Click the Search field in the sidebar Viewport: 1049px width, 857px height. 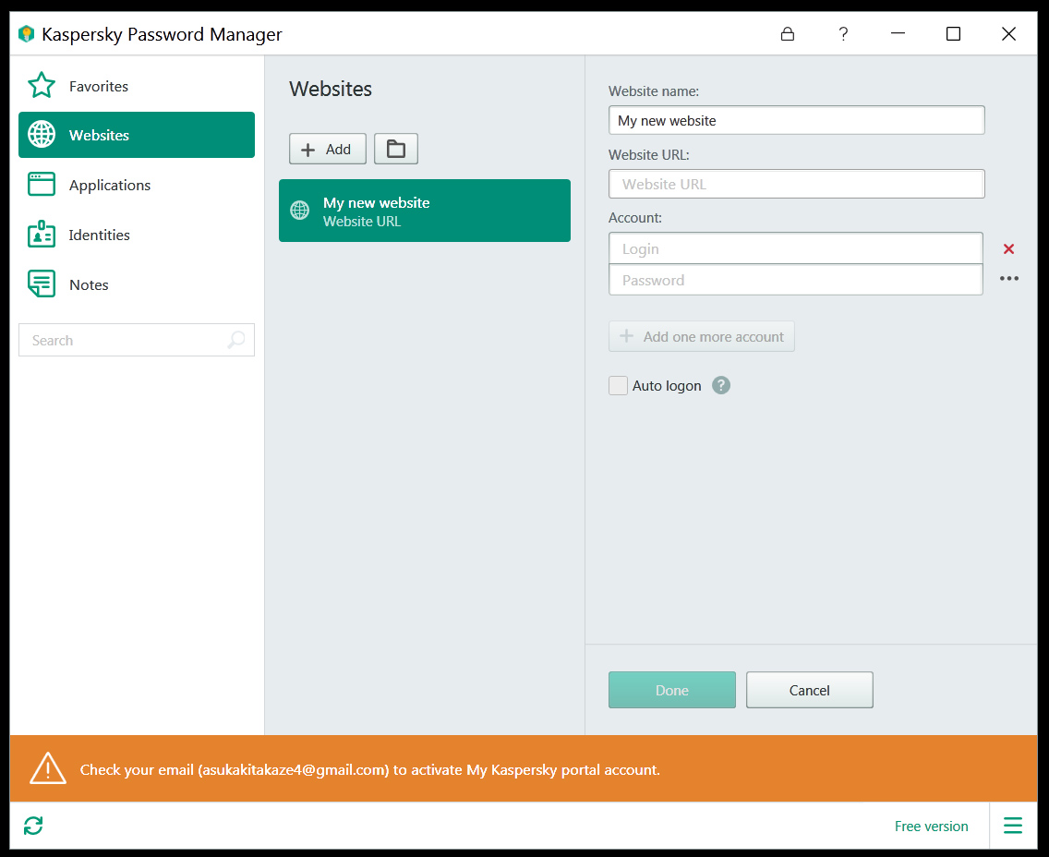point(137,341)
